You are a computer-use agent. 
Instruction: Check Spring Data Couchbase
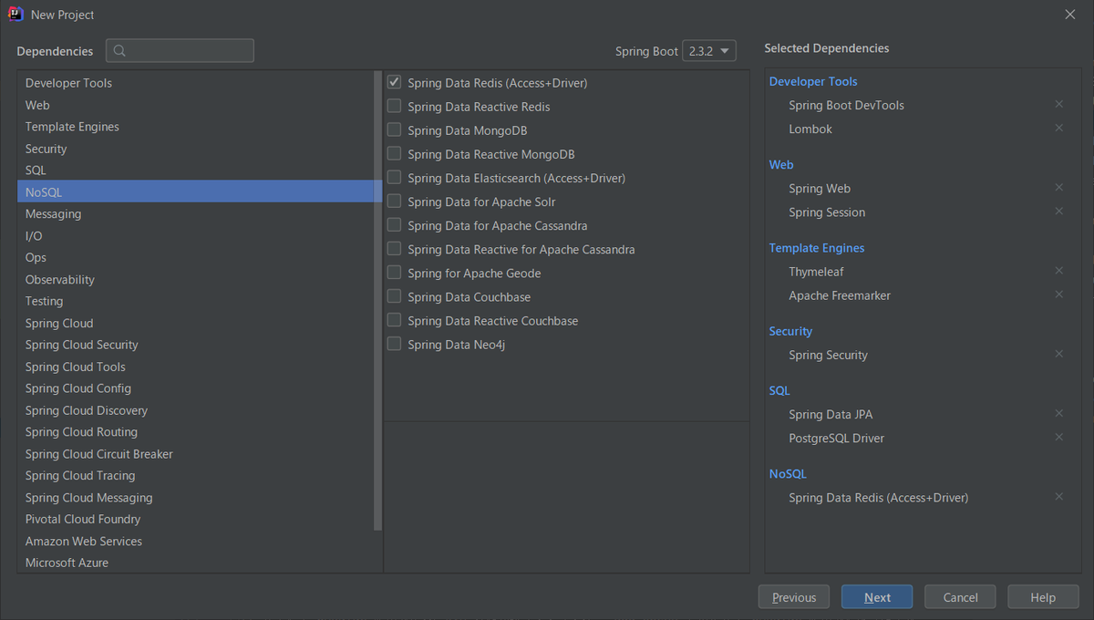pyautogui.click(x=394, y=295)
